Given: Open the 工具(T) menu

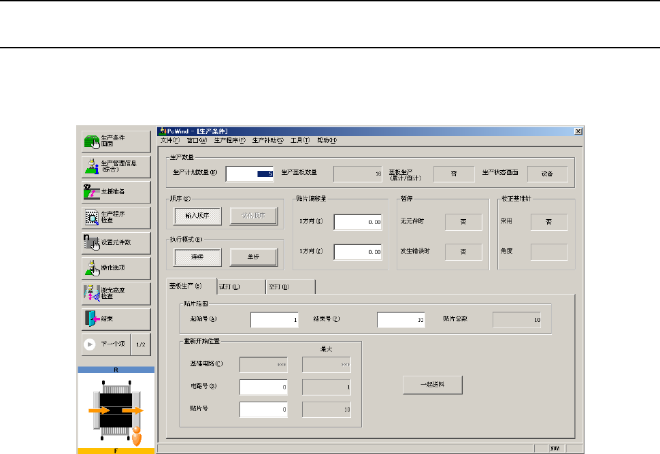Looking at the screenshot, I should pos(299,140).
